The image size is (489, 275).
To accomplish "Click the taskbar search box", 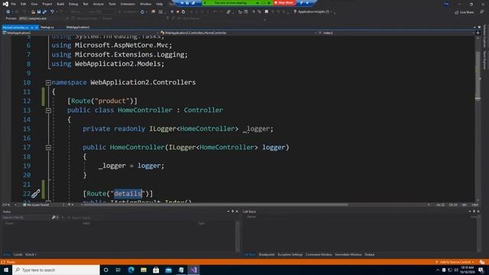I will 56,270.
